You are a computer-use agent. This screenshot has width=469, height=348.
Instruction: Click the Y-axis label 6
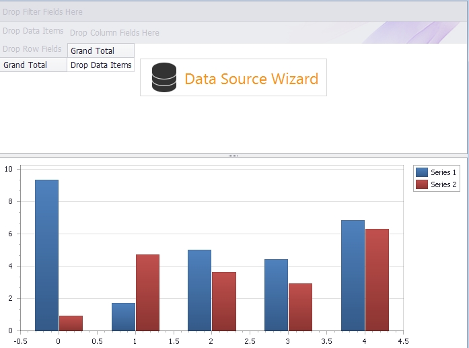[11, 234]
